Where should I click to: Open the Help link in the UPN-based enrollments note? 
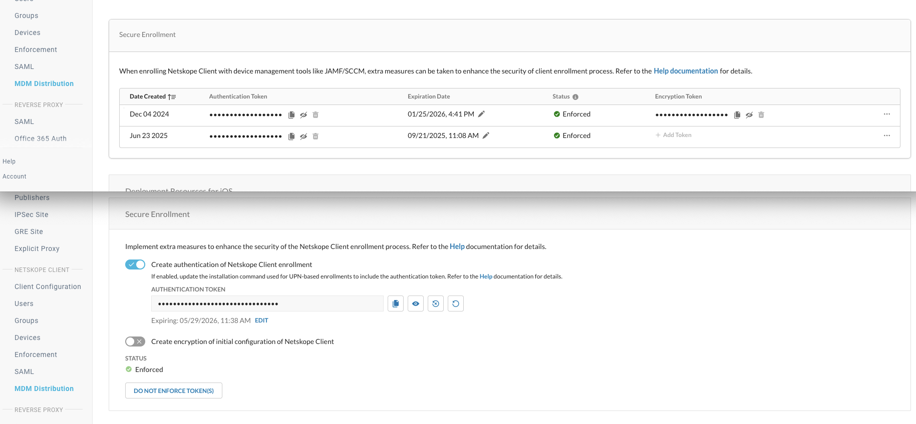click(486, 276)
